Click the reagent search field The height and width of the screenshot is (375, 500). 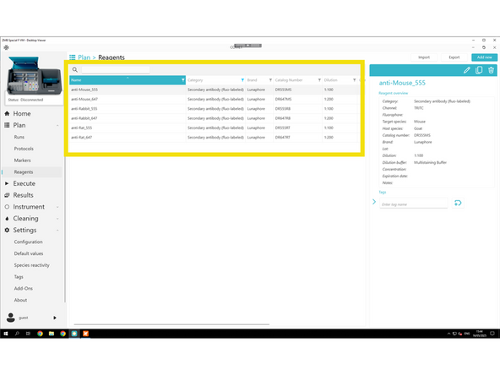116,69
